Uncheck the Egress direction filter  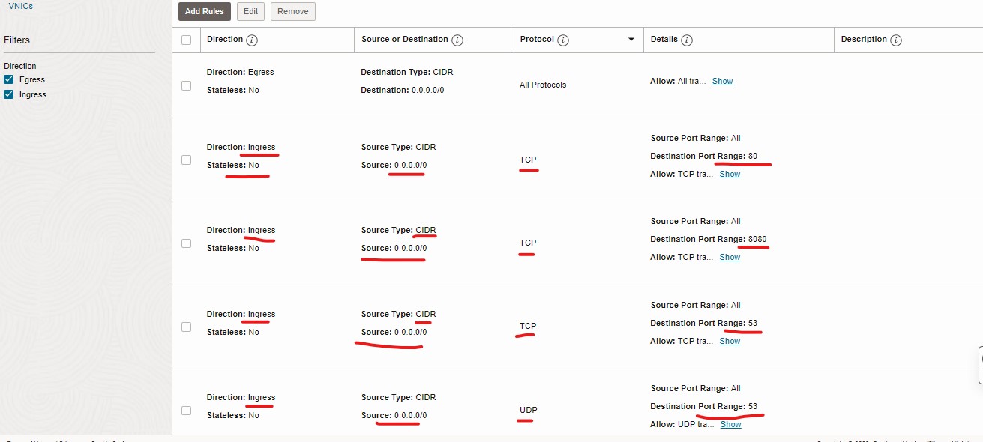9,79
